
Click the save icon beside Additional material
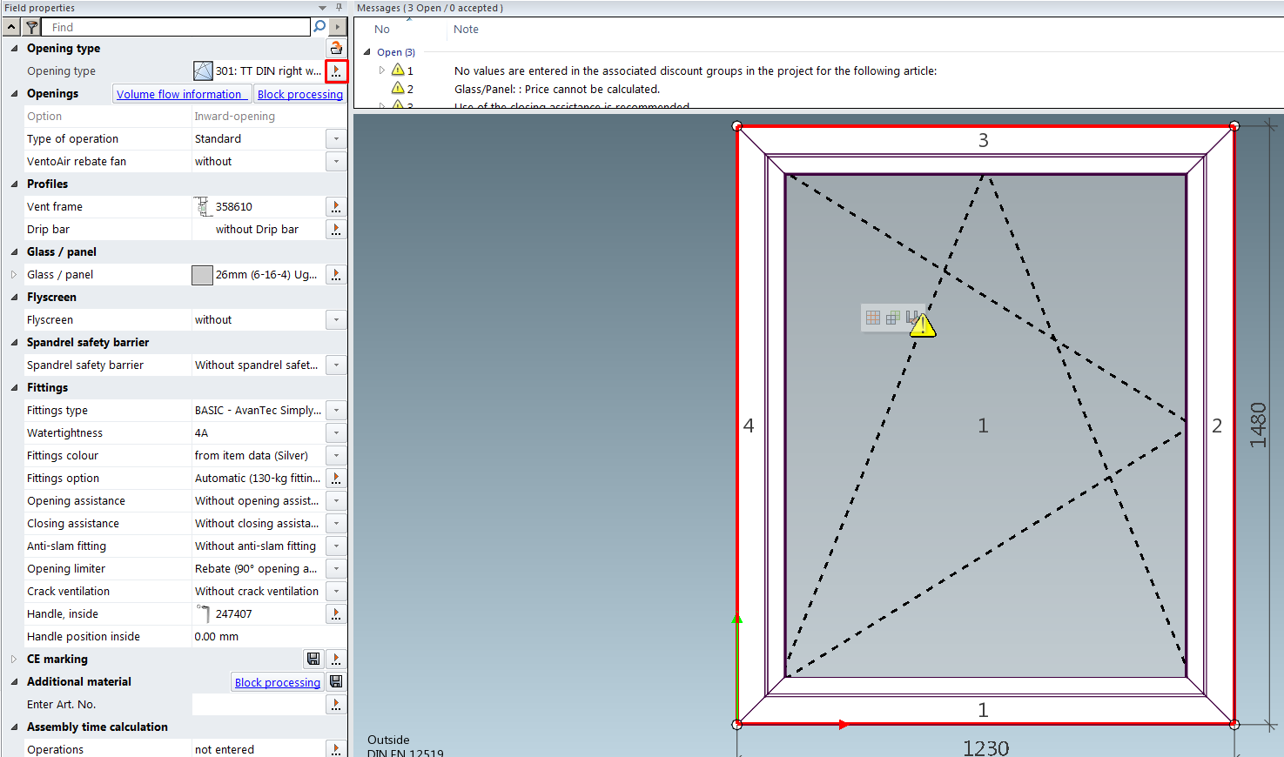(x=336, y=682)
